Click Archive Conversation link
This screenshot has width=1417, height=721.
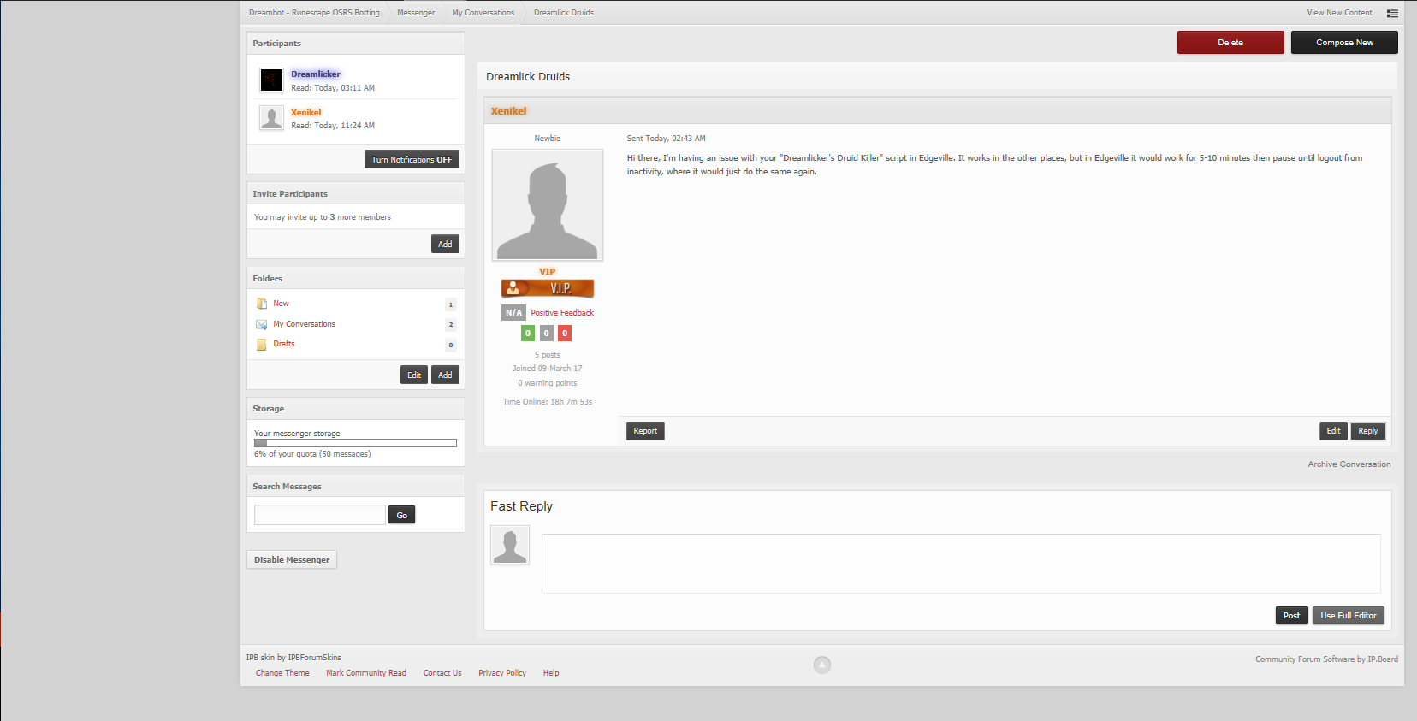[1349, 464]
